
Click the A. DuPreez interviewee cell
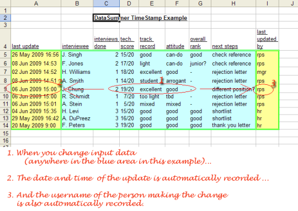(77, 118)
